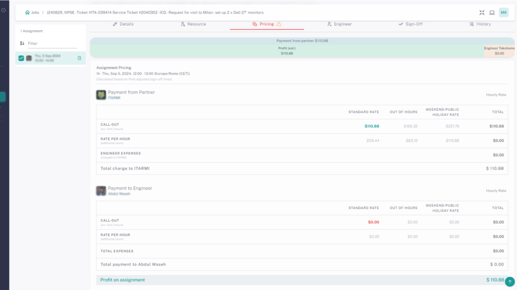
Task: Open the Resource tab
Action: (193, 24)
